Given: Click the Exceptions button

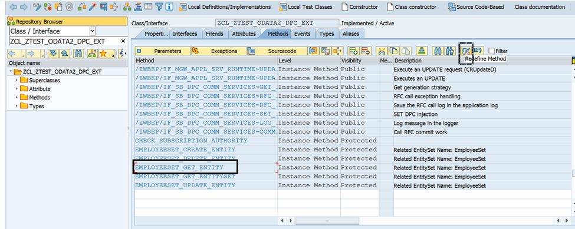Looking at the screenshot, I should click(219, 51).
